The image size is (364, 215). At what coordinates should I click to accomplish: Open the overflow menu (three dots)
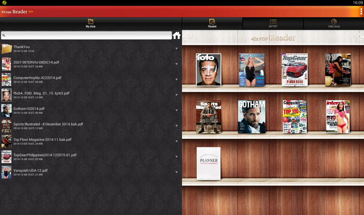361,11
